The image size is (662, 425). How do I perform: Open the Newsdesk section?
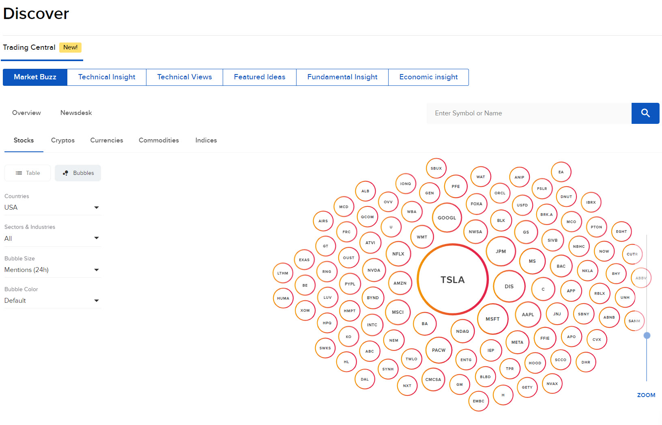coord(76,113)
